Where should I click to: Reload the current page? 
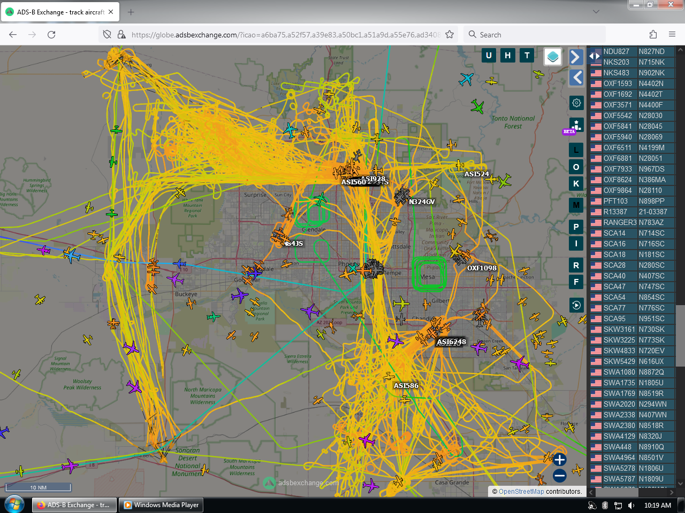(x=51, y=34)
